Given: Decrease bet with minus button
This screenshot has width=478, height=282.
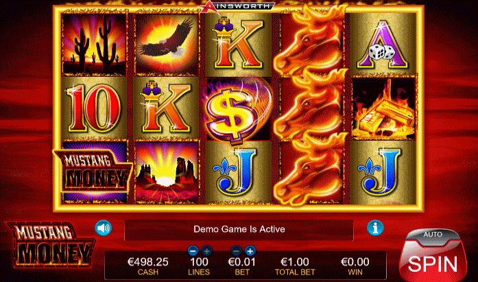Looking at the screenshot, I should point(236,251).
